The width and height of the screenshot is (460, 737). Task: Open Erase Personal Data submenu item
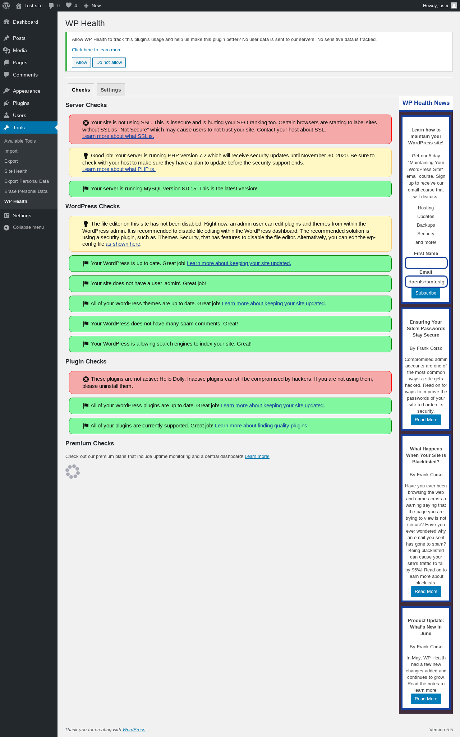pos(26,191)
